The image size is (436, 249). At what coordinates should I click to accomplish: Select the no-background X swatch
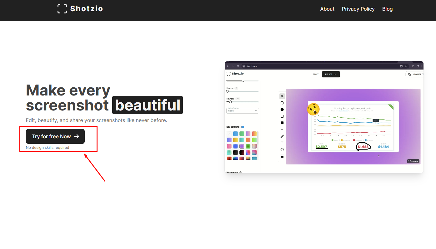[229, 134]
